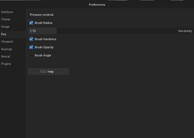This screenshot has width=194, height=138.
Task: Click the Brush Angle label text
Action: 43,55
